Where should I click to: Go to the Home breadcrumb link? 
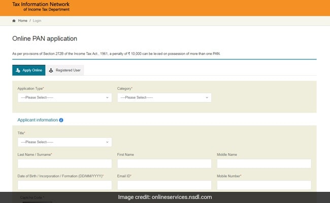[23, 21]
